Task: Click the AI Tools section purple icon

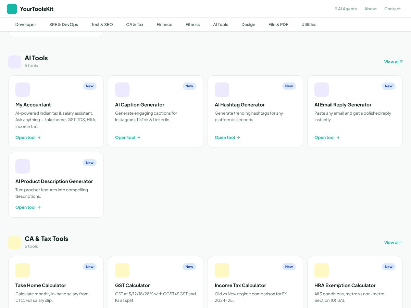Action: click(15, 62)
